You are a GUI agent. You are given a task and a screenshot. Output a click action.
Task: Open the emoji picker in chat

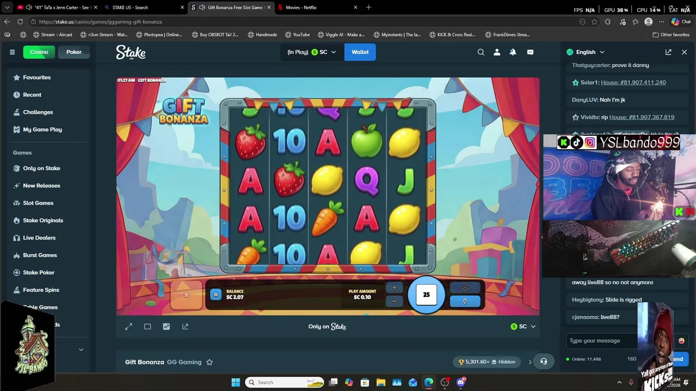click(681, 340)
